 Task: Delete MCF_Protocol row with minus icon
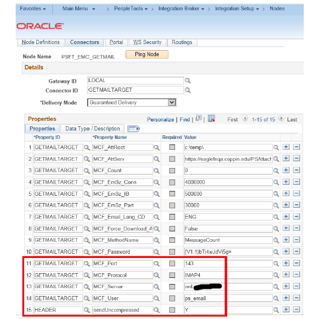(x=296, y=275)
